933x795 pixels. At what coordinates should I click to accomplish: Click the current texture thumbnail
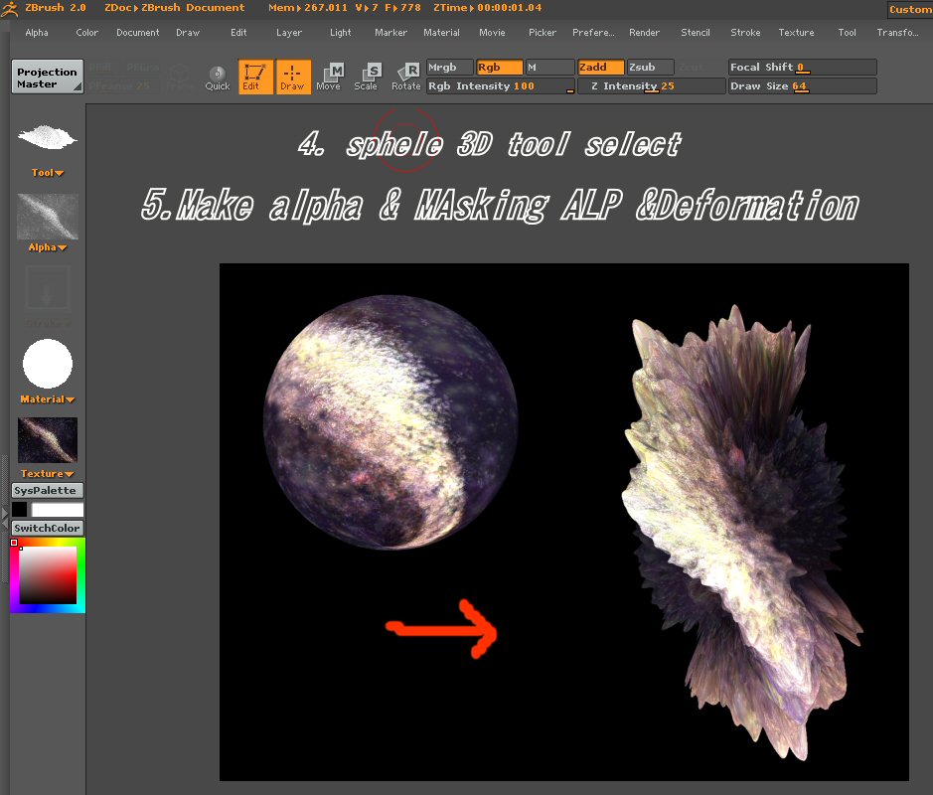[x=48, y=440]
